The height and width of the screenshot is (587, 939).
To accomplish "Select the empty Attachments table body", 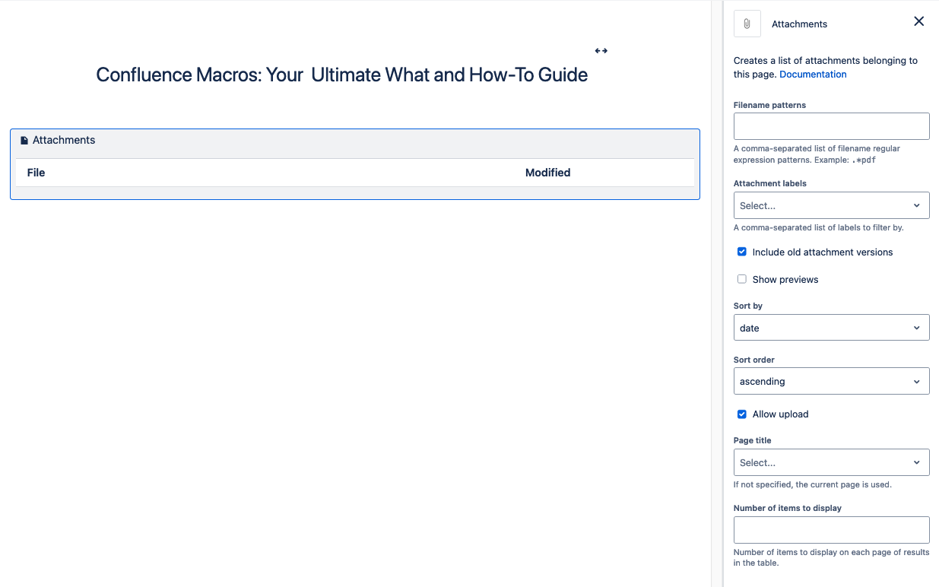I will pyautogui.click(x=355, y=190).
